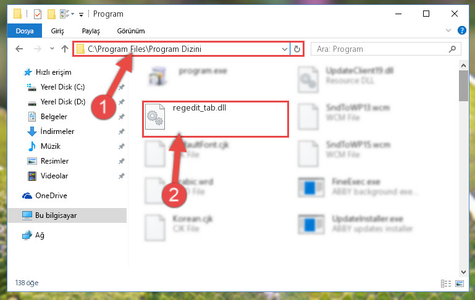
Task: Open the Help question mark icon
Action: click(x=461, y=30)
